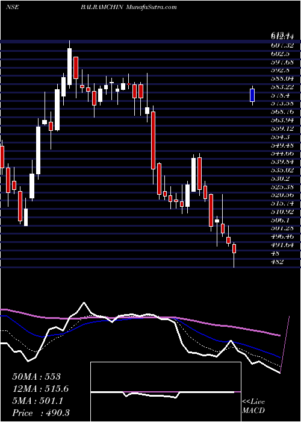Click the tallest white candle at the peak

click(70, 67)
